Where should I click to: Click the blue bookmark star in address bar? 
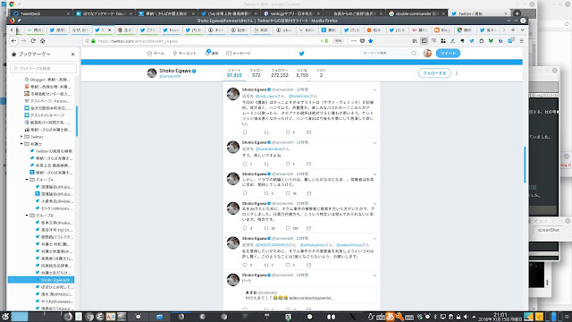(371, 41)
